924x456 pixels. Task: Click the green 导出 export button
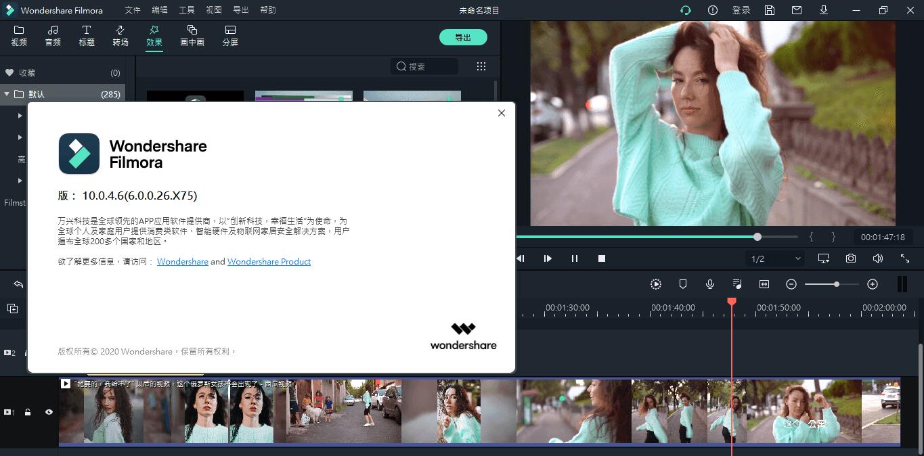463,37
